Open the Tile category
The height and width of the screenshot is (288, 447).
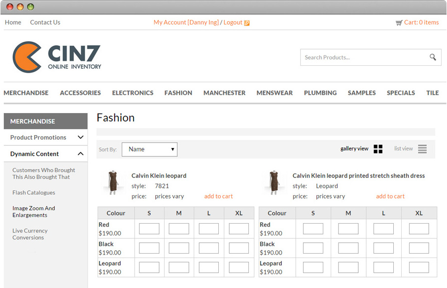tap(432, 93)
